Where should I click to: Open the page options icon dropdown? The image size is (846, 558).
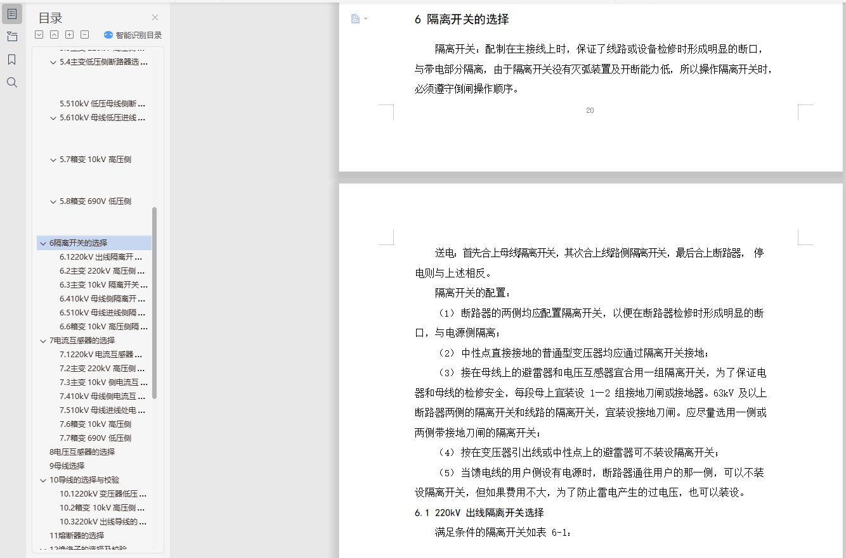pyautogui.click(x=359, y=18)
